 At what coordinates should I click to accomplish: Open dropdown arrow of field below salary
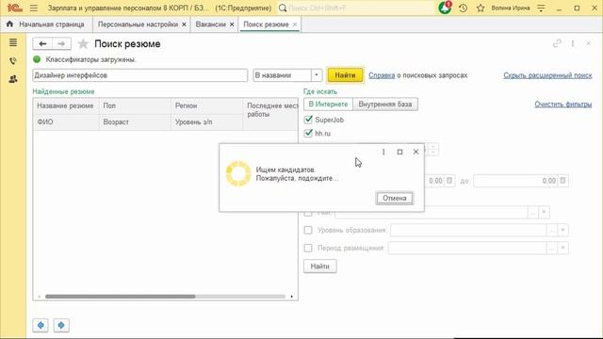545,213
